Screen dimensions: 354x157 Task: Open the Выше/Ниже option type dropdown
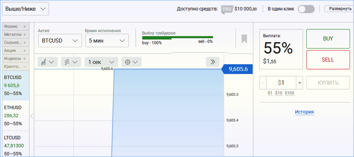26,9
